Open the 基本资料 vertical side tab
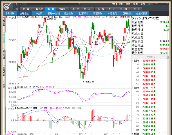 coord(4,55)
